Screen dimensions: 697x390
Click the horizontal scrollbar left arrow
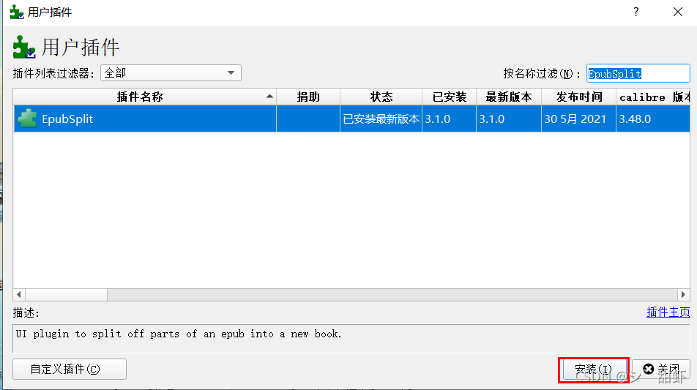click(x=19, y=294)
